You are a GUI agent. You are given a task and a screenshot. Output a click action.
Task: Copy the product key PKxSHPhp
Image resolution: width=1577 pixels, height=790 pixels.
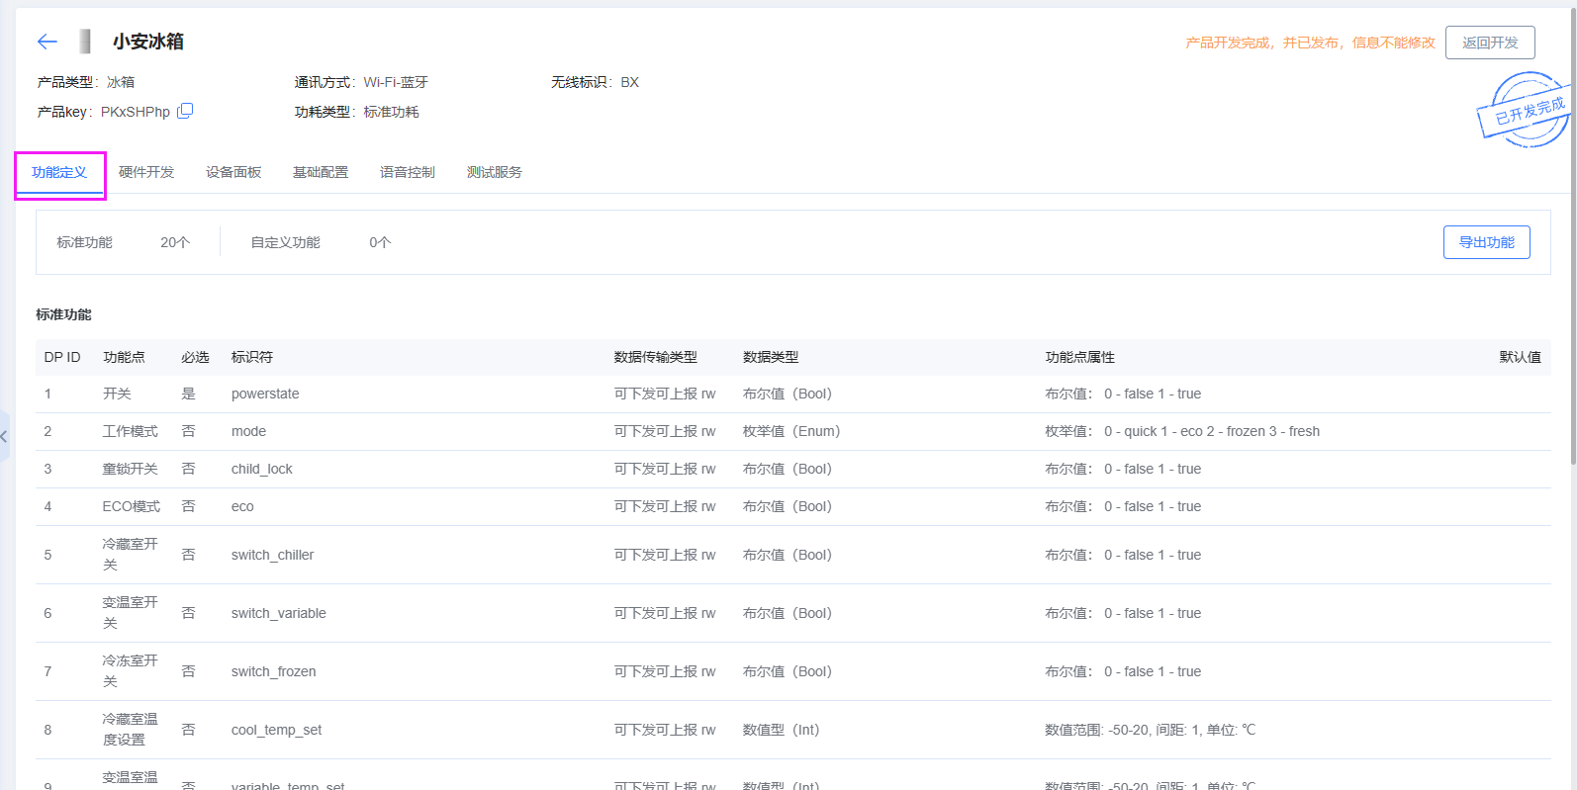point(185,111)
